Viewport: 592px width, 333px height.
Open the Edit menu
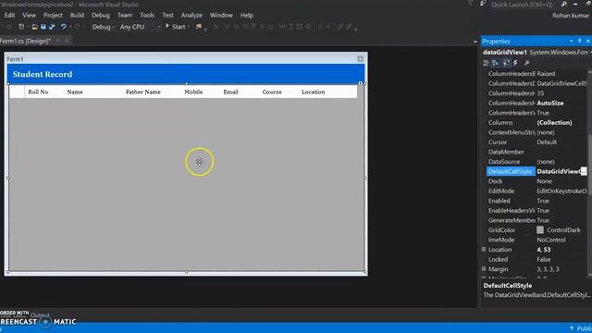pos(9,15)
